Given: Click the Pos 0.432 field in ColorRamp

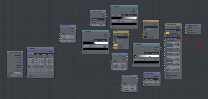Looking at the screenshot, I should pos(100,46).
